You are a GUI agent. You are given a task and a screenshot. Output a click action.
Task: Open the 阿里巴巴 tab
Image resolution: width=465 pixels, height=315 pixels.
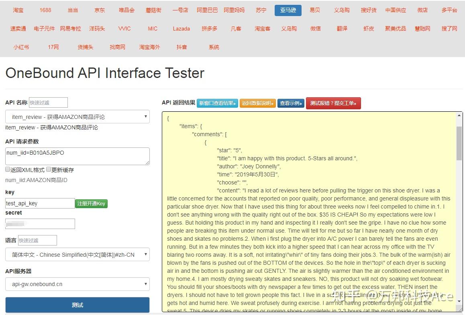[x=207, y=10]
